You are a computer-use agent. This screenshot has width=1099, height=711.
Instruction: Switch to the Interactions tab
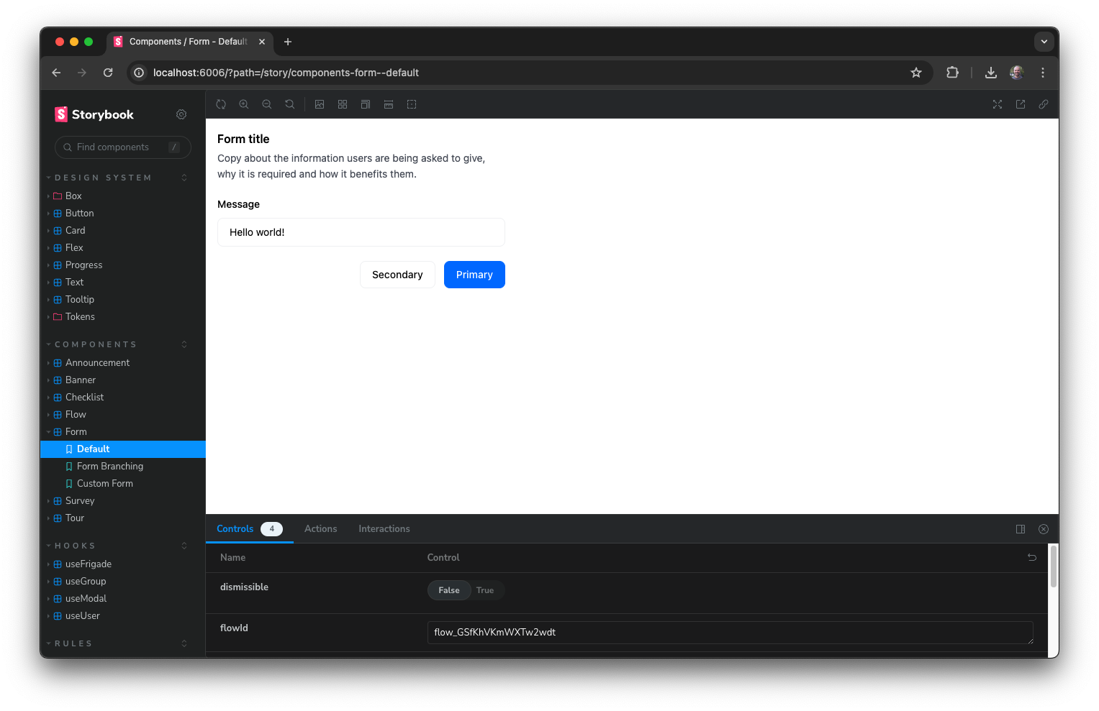[384, 529]
